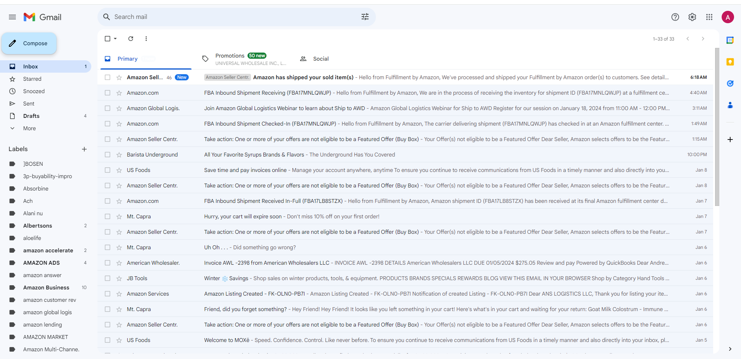The height and width of the screenshot is (359, 741).
Task: Click the Gmail logo
Action: pos(43,17)
